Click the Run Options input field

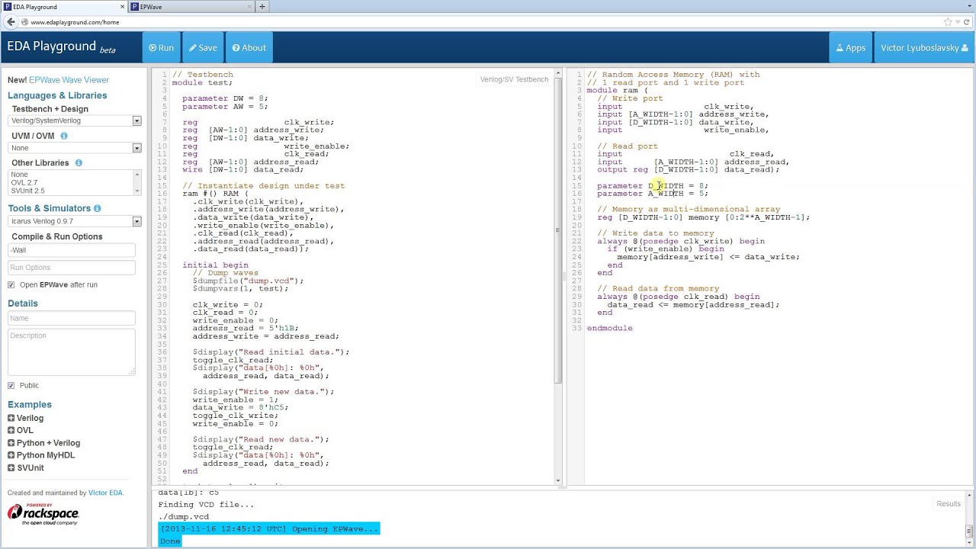(72, 268)
